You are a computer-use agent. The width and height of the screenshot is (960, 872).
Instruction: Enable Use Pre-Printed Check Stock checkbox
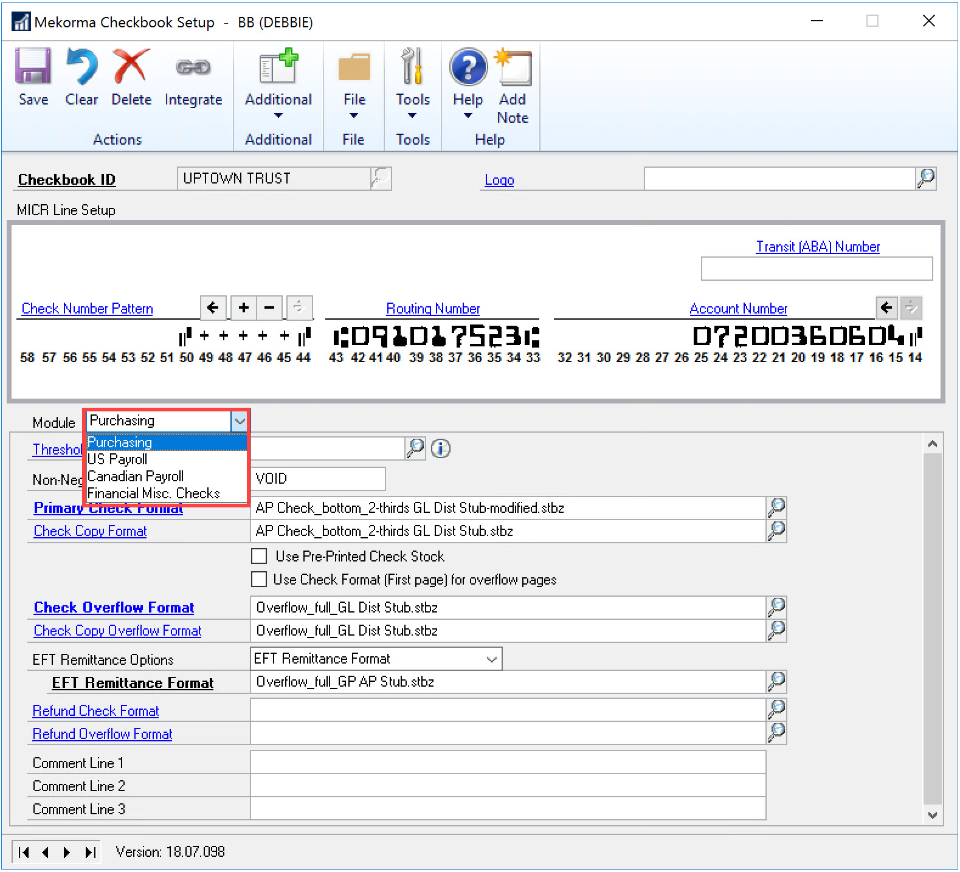click(260, 556)
